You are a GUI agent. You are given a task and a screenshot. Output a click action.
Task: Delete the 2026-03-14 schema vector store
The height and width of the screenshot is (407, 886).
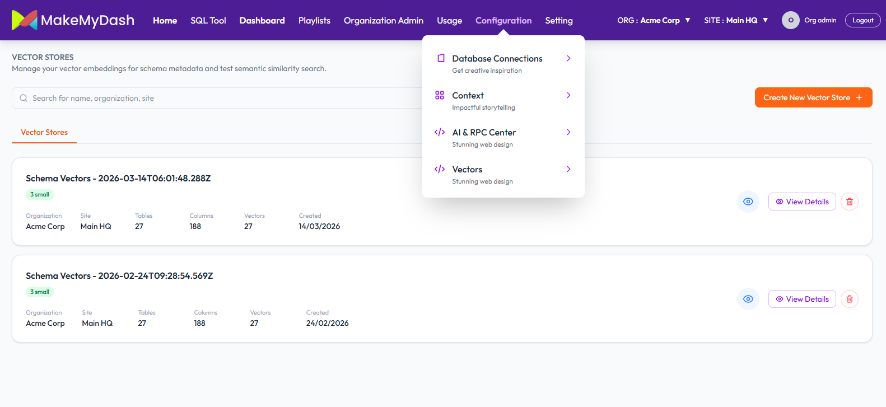pos(849,202)
